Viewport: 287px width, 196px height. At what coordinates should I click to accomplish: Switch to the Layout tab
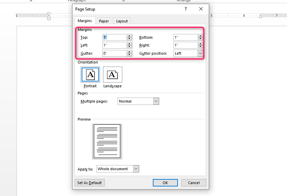[122, 21]
